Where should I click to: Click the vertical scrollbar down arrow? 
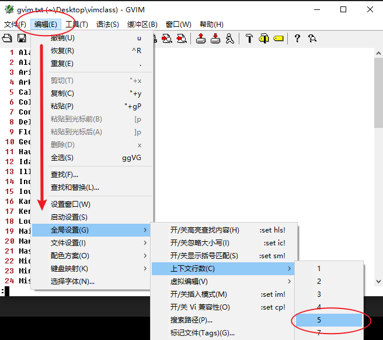tap(378, 282)
